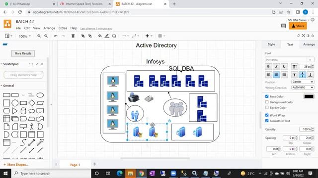Open the zoom level 100% dropdown

[25, 36]
